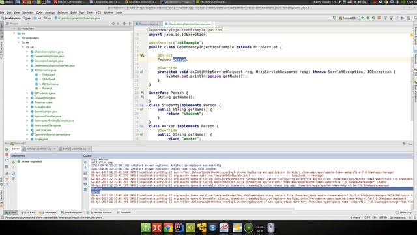Open the File menu

click(x=2, y=12)
